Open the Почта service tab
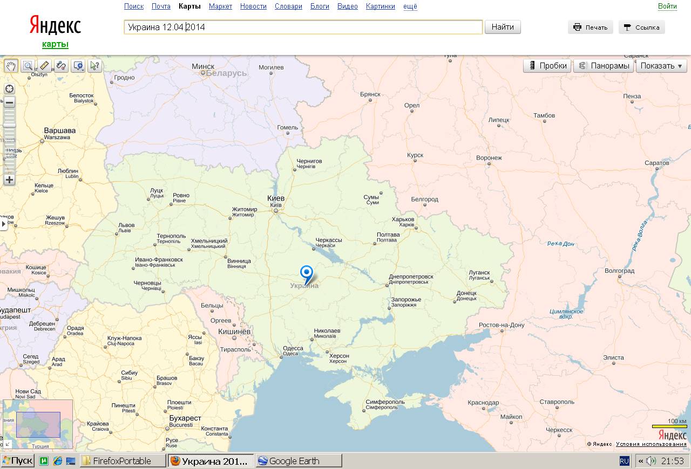This screenshot has width=691, height=469. click(161, 6)
